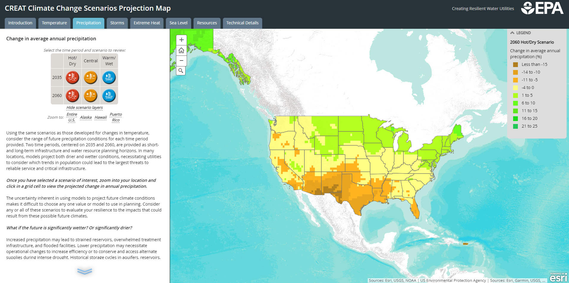Select the 2035 Central scenario icon
This screenshot has height=283, width=569.
coord(91,77)
